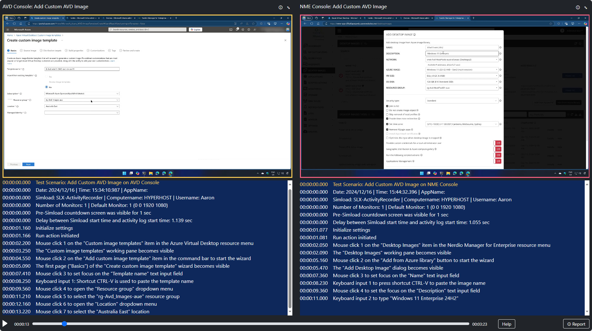The width and height of the screenshot is (592, 331).
Task: Click the Azure portal hamburger menu icon
Action: [x=8, y=29]
